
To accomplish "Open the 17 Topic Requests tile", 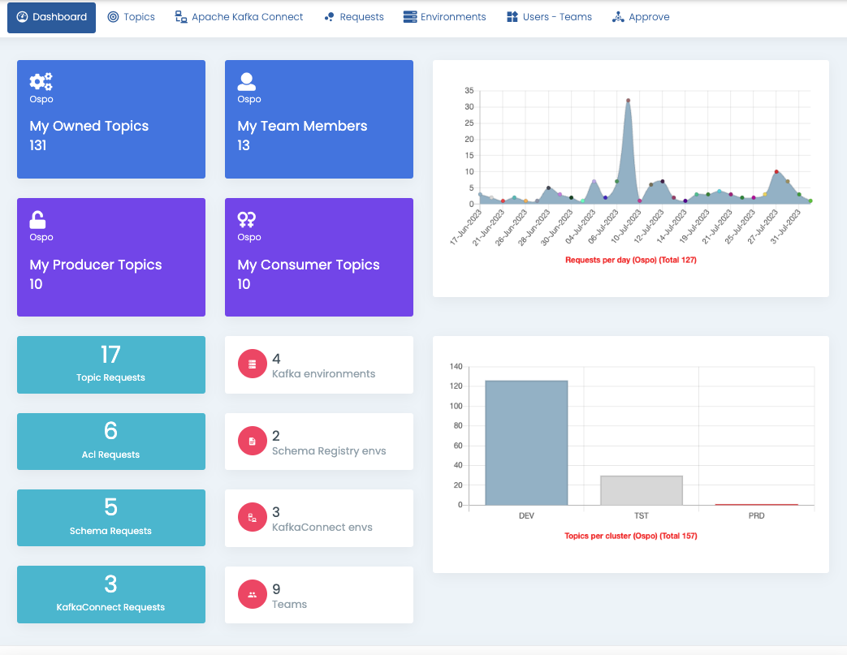I will pos(111,364).
